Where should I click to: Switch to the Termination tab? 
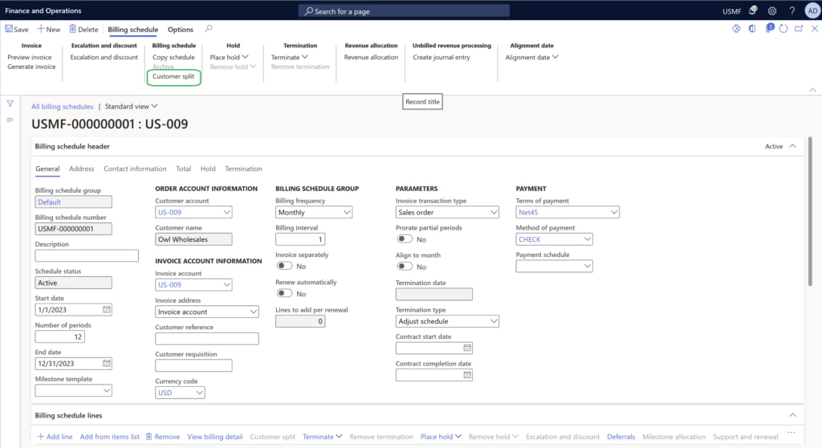243,169
